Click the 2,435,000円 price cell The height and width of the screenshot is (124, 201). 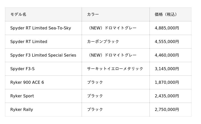point(170,96)
